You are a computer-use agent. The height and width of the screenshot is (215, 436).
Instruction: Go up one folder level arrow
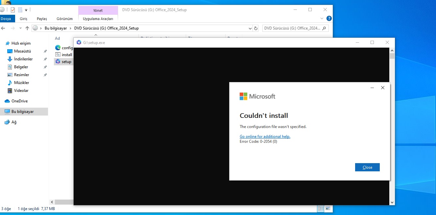click(27, 28)
